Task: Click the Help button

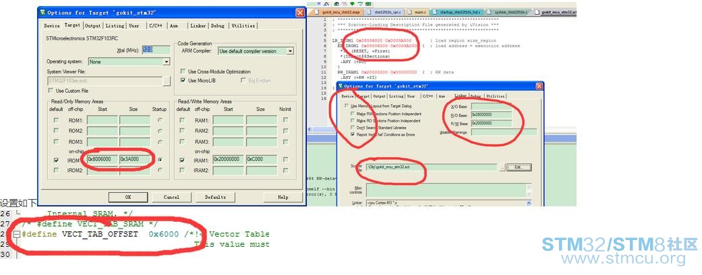Action: [x=283, y=197]
